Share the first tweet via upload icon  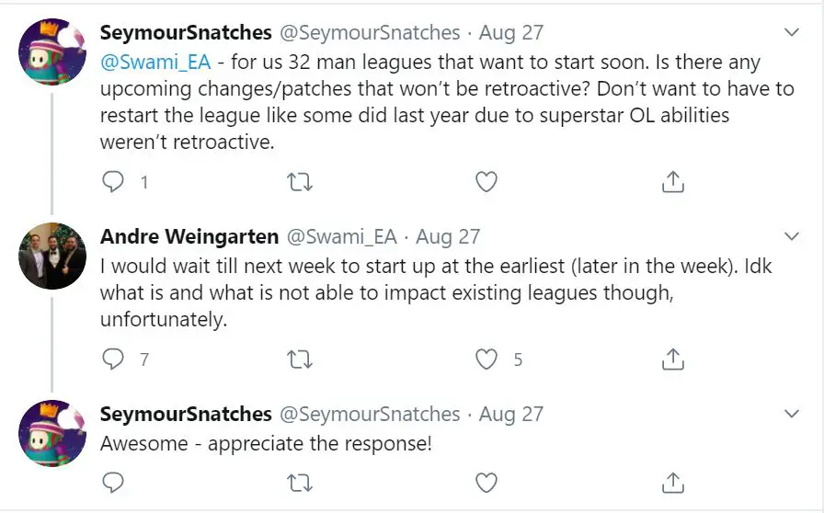[672, 182]
